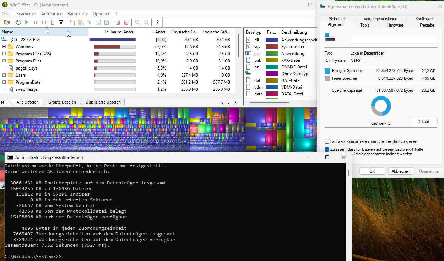
Task: Open the Bearbeiten menu
Action: [26, 14]
